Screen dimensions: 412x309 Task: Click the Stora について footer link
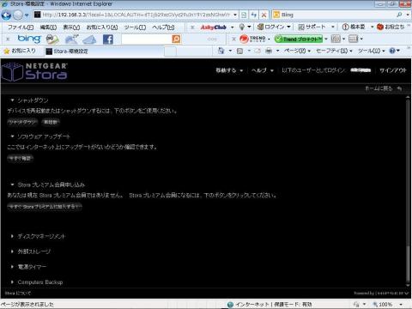coord(18,294)
